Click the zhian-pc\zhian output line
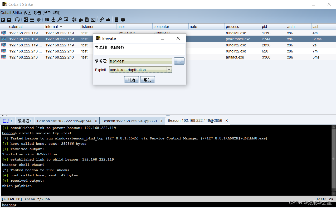The width and height of the screenshot is (336, 208). coord(17,186)
